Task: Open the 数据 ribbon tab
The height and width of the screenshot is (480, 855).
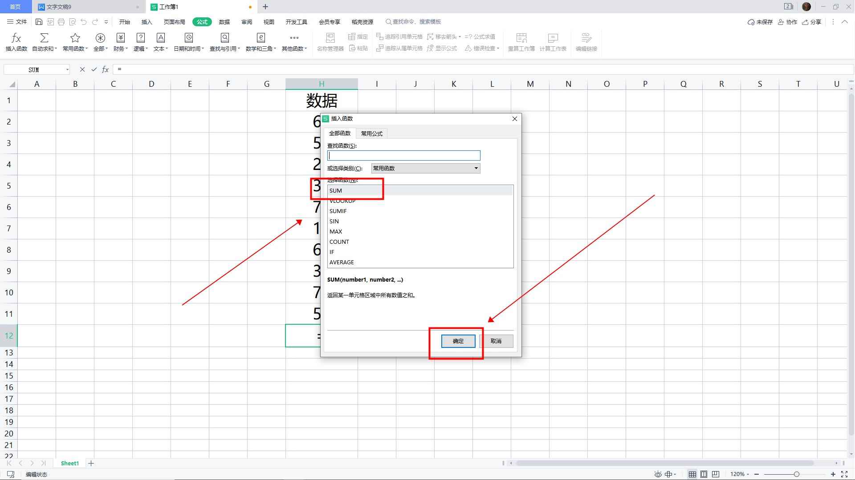Action: pos(224,22)
